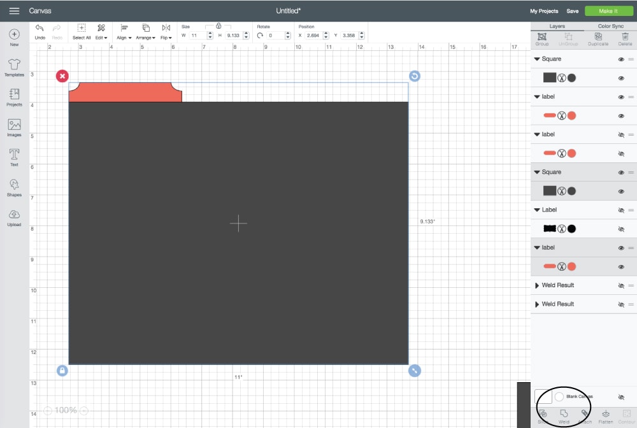Show the first hidden Weld Result layer
637x428 pixels.
[620, 285]
